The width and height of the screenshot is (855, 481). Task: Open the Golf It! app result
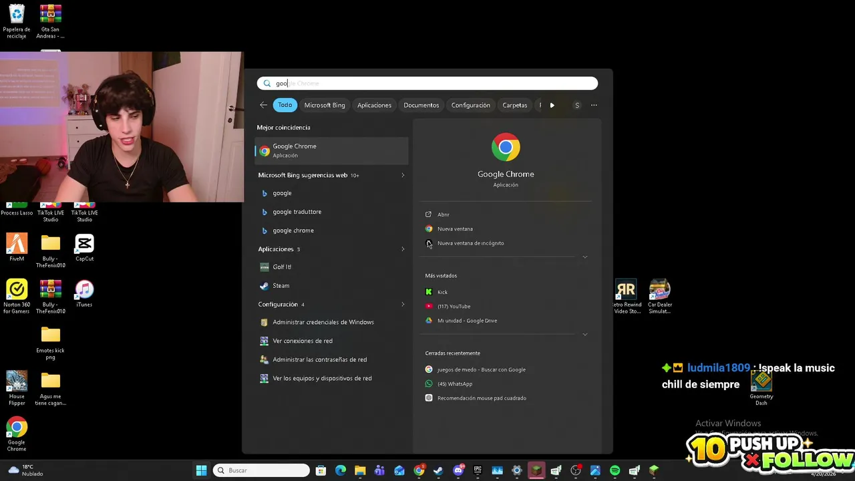(x=332, y=267)
